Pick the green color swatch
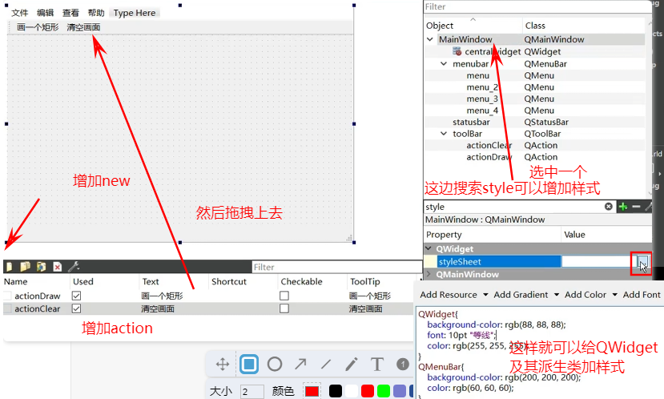Screen dimensions: 664x399 pyautogui.click(x=384, y=391)
